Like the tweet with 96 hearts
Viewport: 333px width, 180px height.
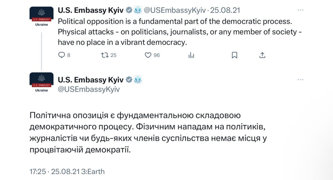(148, 55)
